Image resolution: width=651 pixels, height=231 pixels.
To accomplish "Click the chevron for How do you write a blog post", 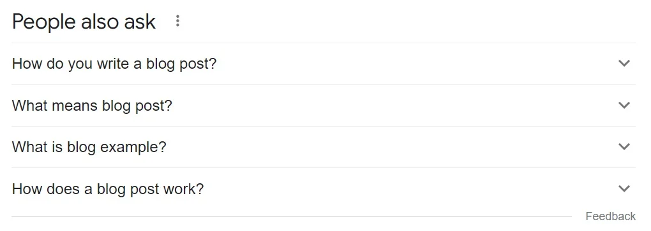I will click(624, 64).
